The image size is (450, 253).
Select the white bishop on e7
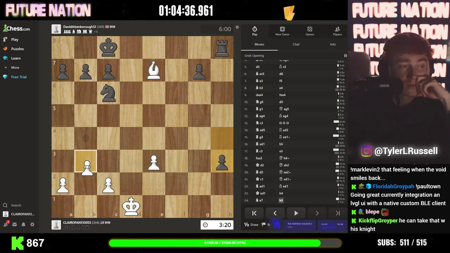[154, 70]
